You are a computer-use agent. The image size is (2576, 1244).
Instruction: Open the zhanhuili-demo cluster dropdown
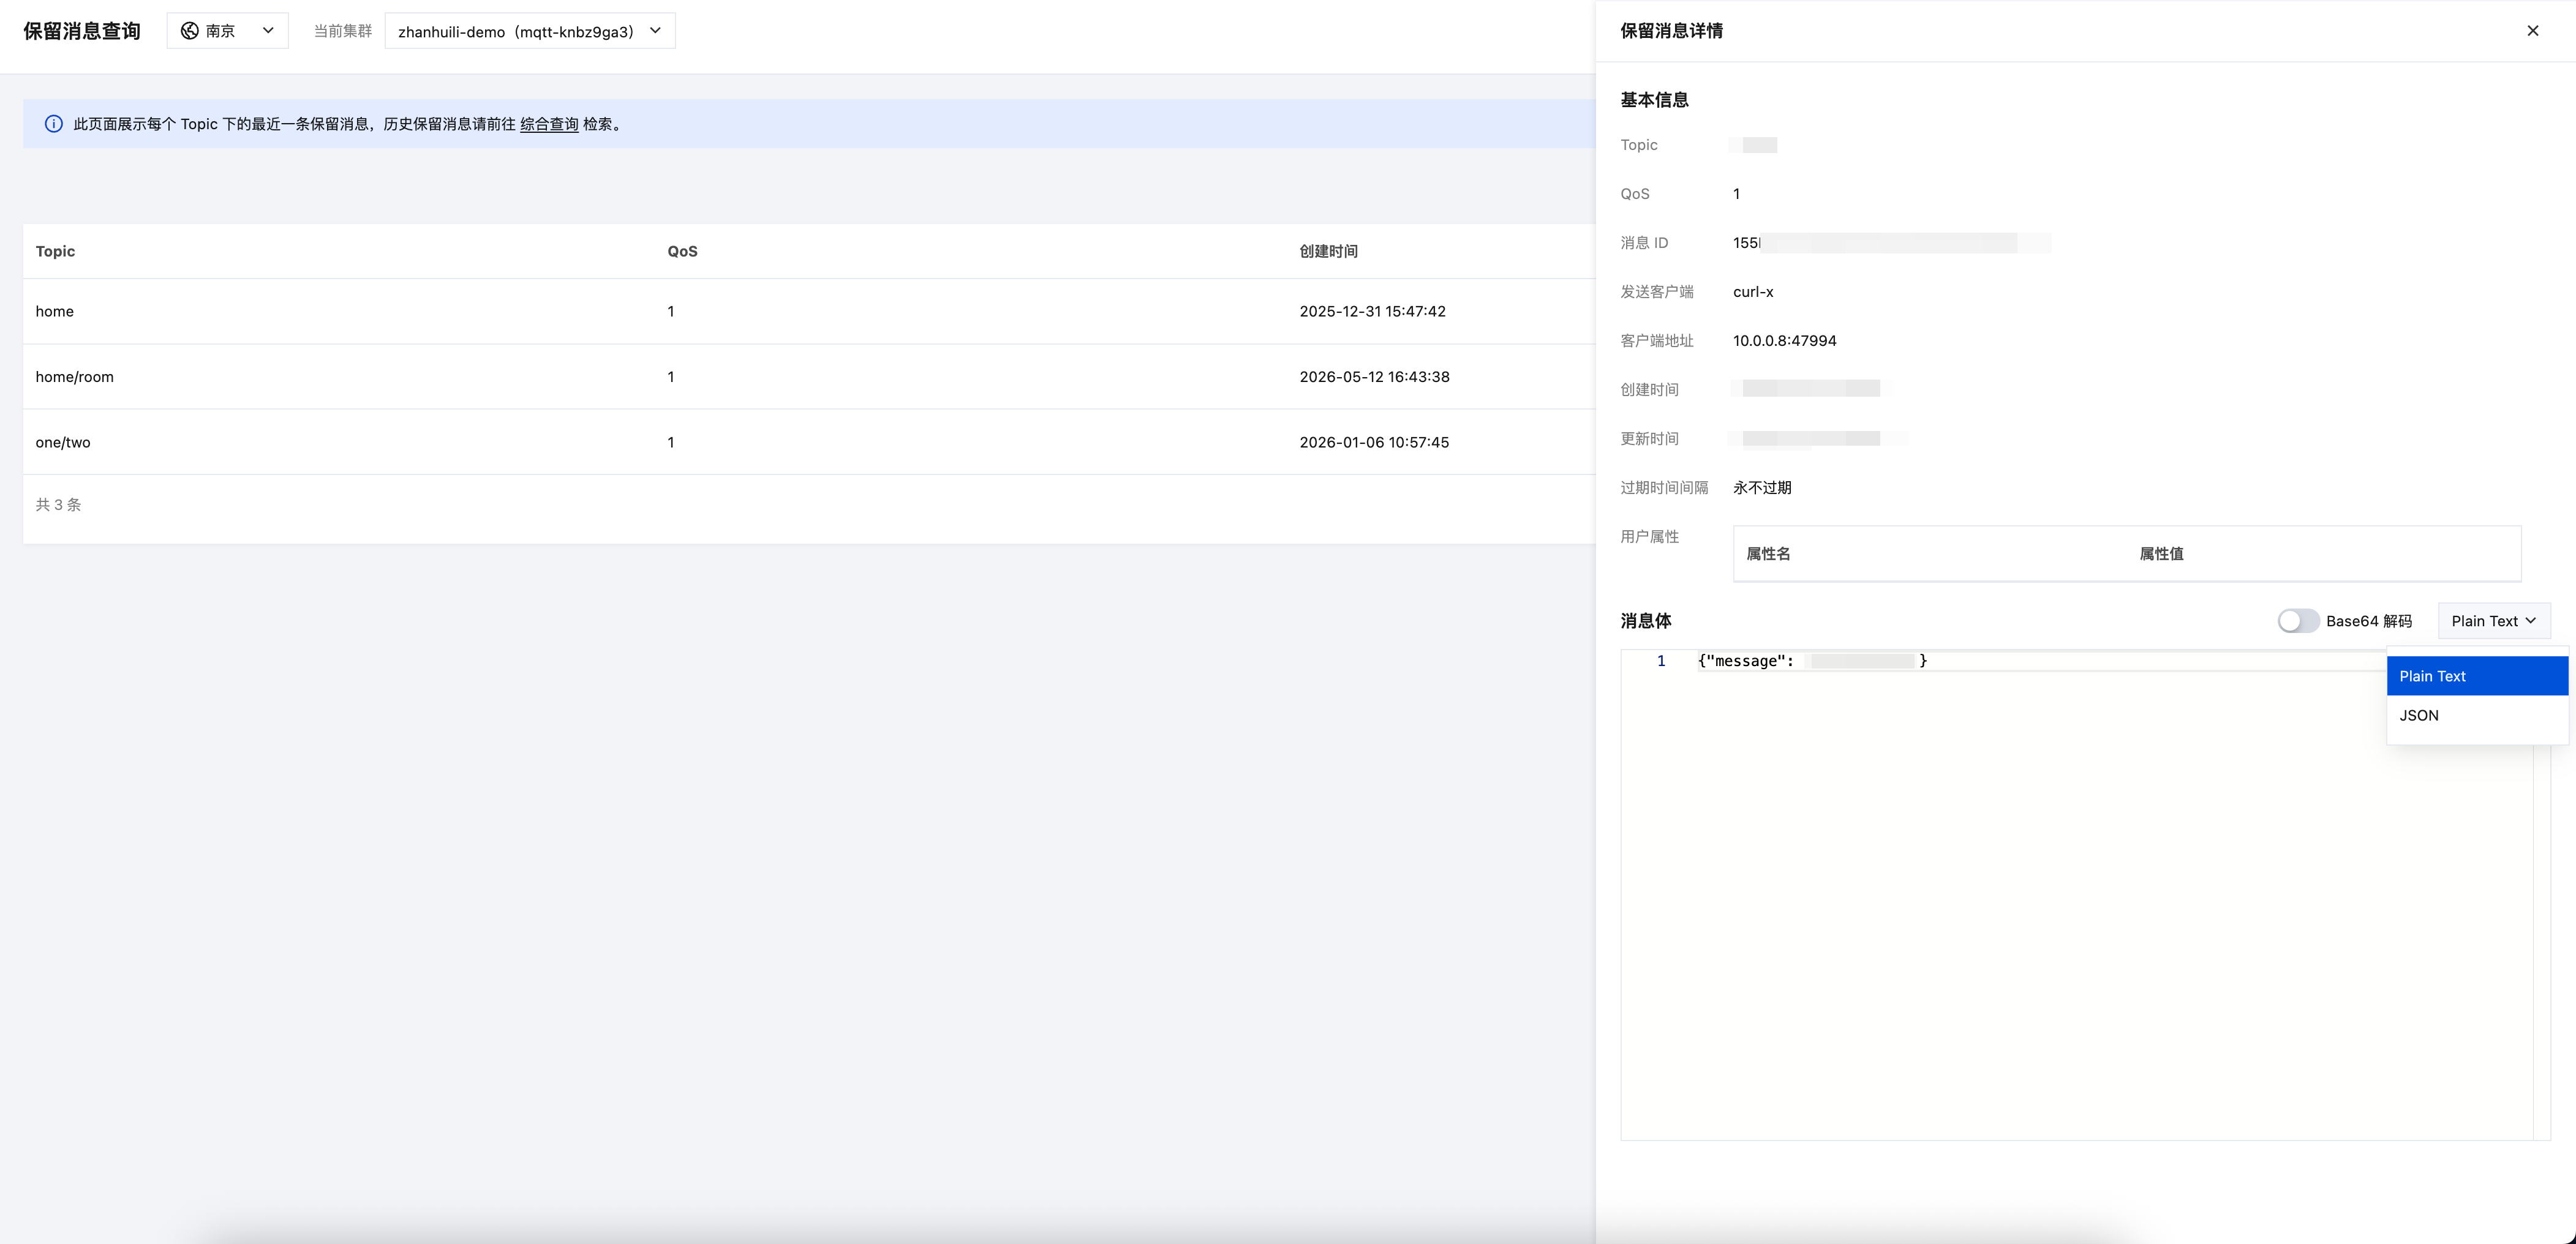[x=529, y=31]
